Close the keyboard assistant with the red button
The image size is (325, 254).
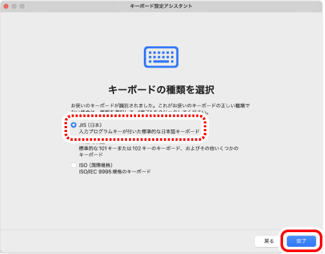pos(6,6)
